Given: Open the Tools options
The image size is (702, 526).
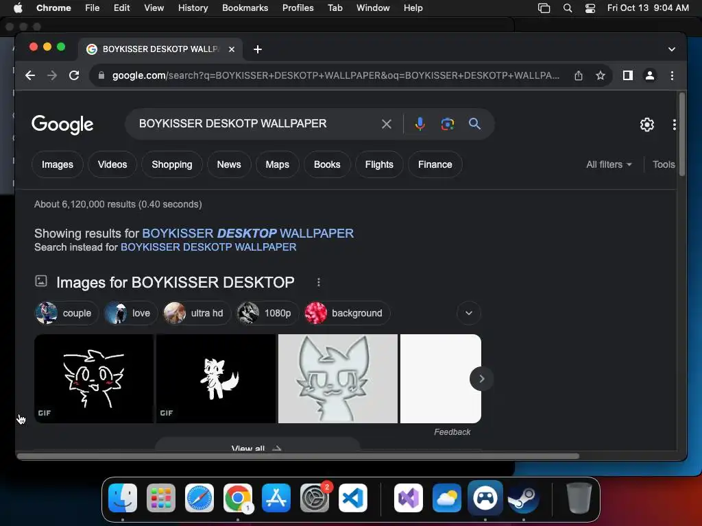Looking at the screenshot, I should click(x=664, y=164).
